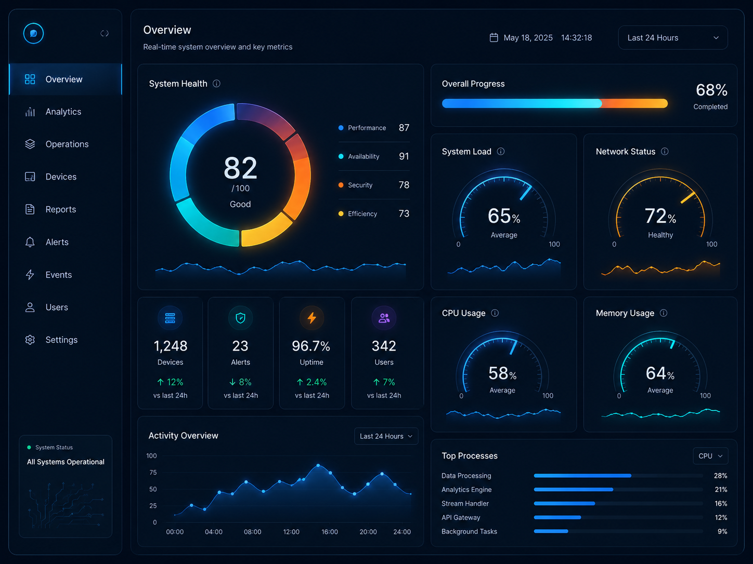The width and height of the screenshot is (753, 564).
Task: Click the Network Status info icon
Action: [665, 152]
